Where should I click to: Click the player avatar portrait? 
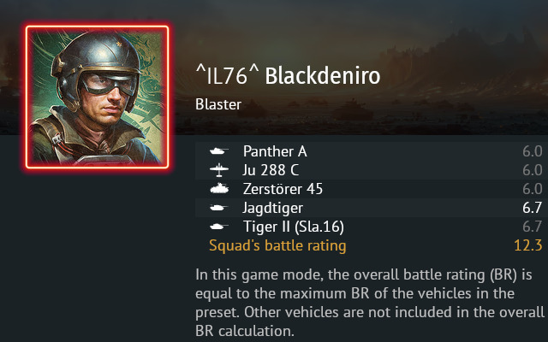(97, 97)
